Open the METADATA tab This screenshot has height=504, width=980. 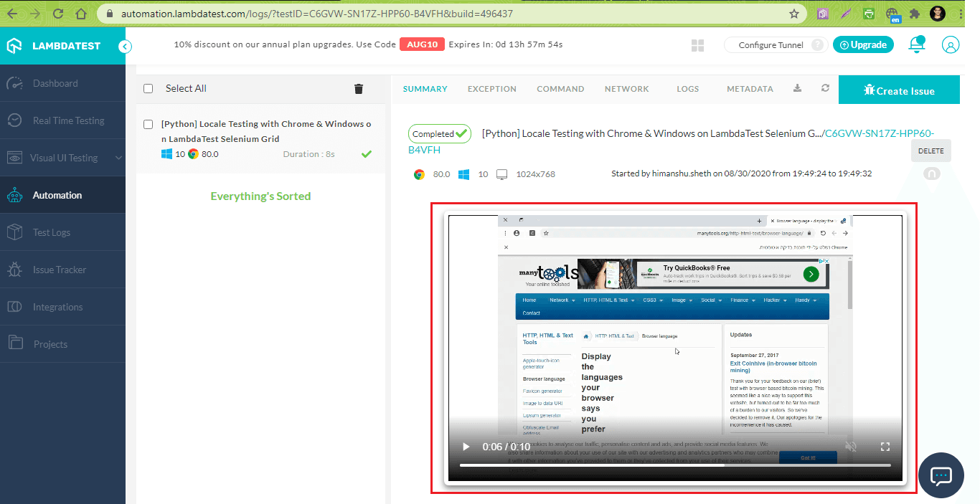click(750, 88)
